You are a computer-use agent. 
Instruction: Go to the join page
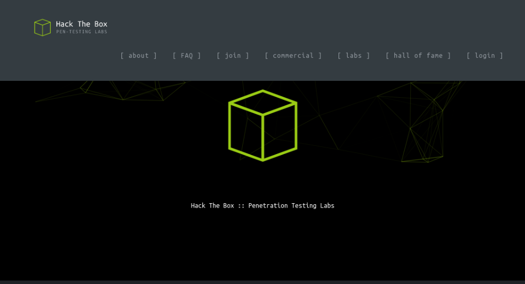click(233, 56)
